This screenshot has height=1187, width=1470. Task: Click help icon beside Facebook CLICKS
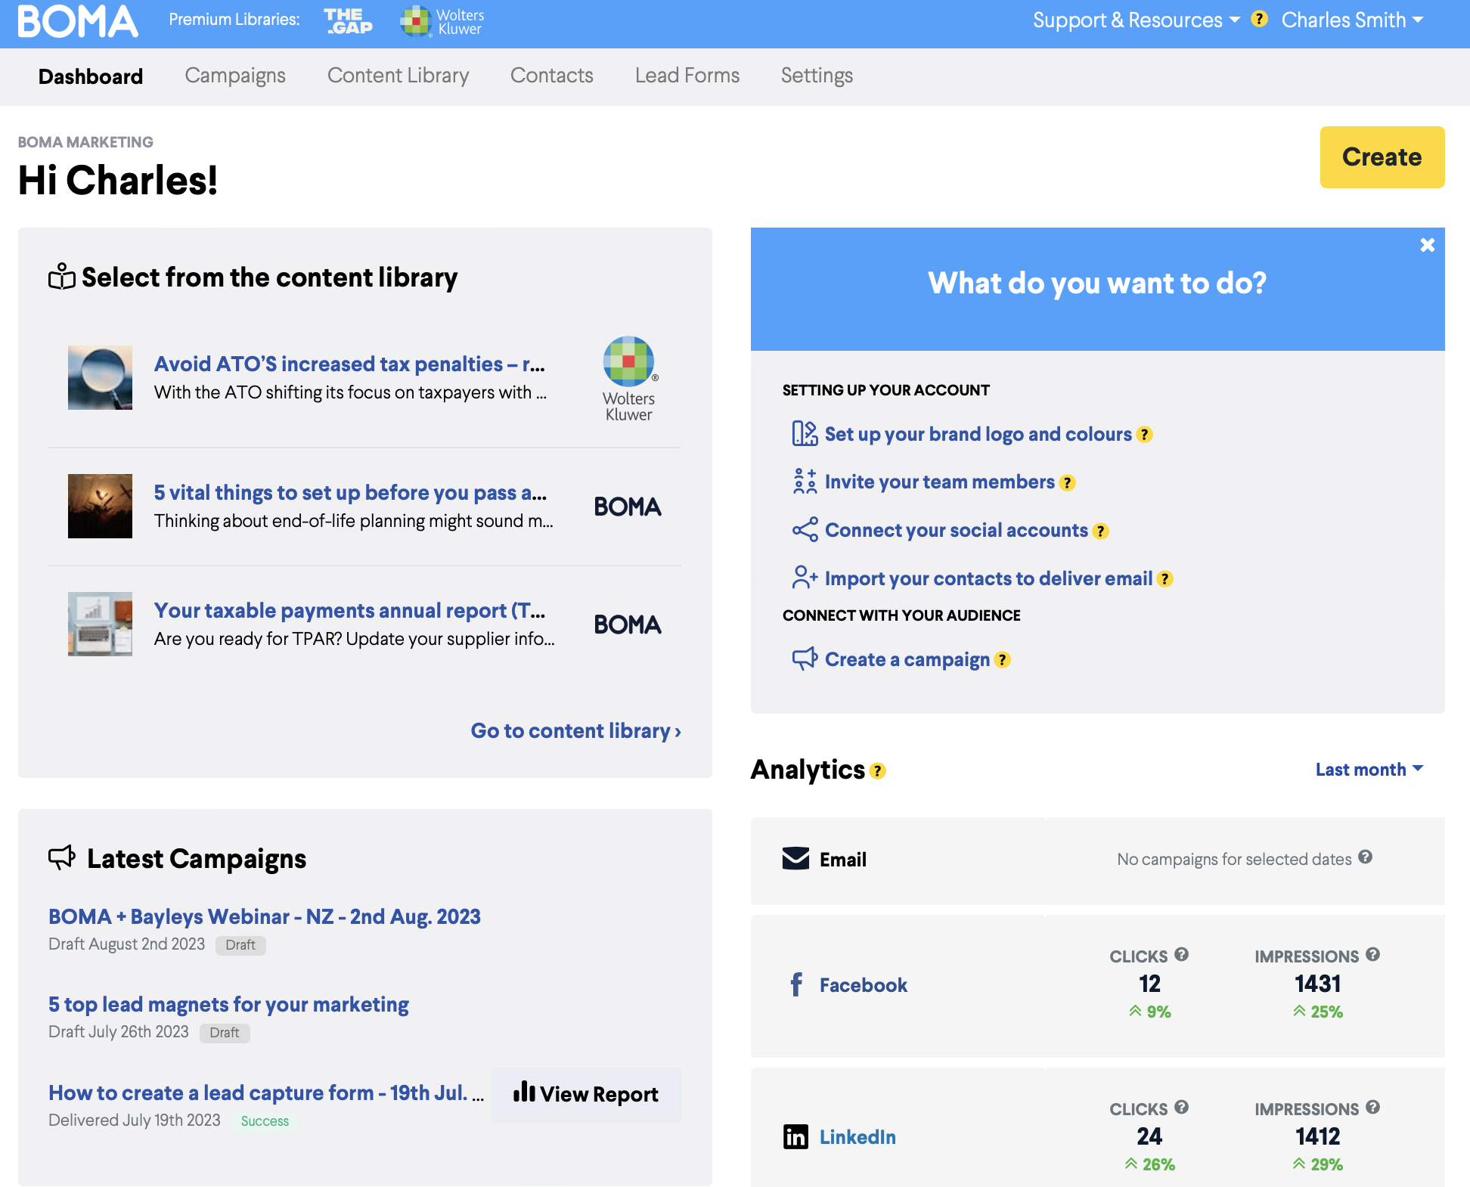pyautogui.click(x=1182, y=955)
